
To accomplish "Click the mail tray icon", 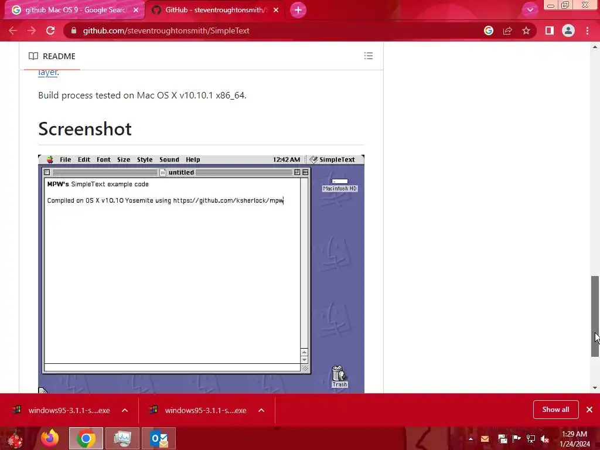I will pyautogui.click(x=485, y=439).
